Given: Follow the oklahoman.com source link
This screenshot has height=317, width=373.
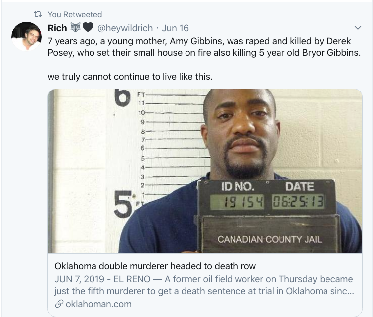Looking at the screenshot, I should click(x=99, y=304).
